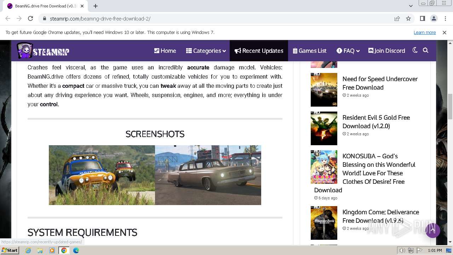Open the tab search dropdown
Image resolution: width=453 pixels, height=255 pixels.
coord(411,6)
